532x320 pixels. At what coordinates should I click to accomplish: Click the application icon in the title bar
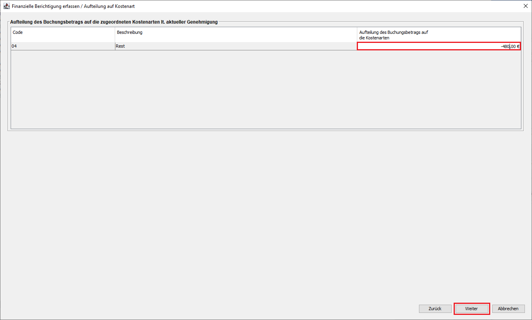point(6,6)
